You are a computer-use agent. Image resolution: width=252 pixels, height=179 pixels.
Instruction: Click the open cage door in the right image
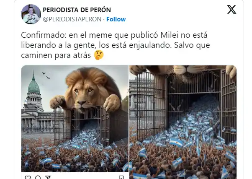point(229,106)
